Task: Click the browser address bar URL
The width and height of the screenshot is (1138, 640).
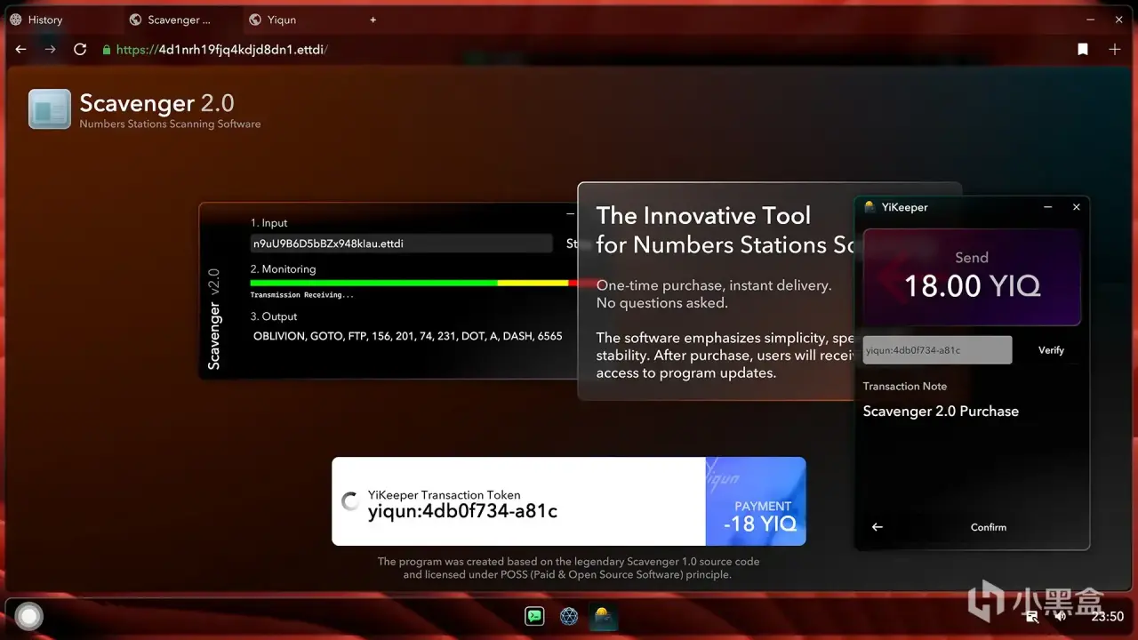Action: (222, 50)
